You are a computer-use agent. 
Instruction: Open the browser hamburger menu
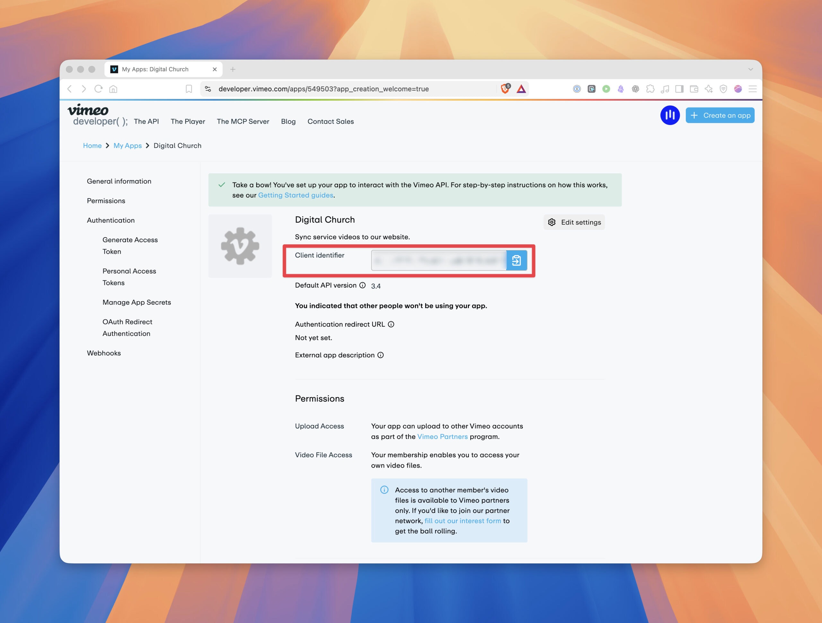(753, 89)
